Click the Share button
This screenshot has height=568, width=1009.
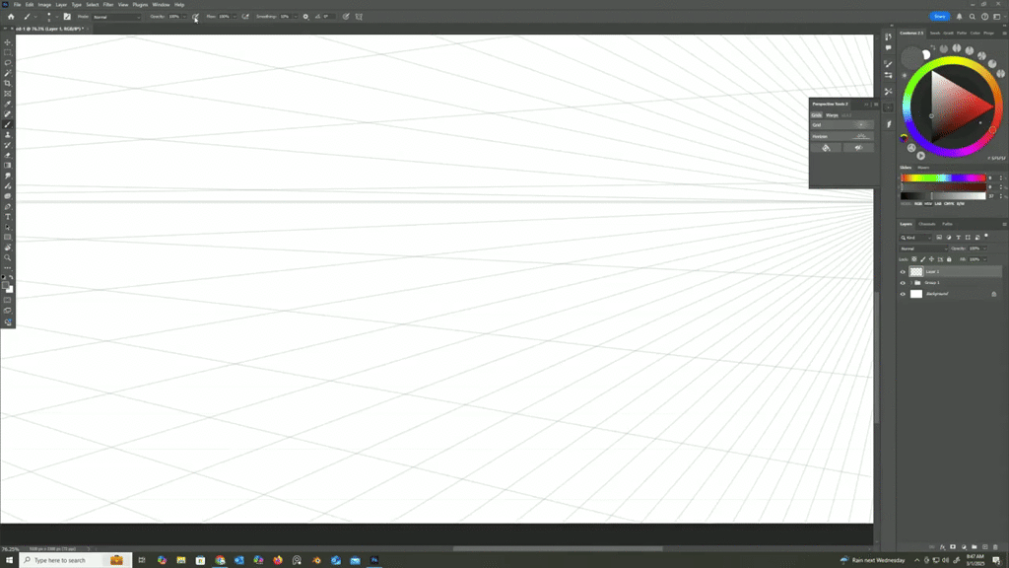[939, 17]
